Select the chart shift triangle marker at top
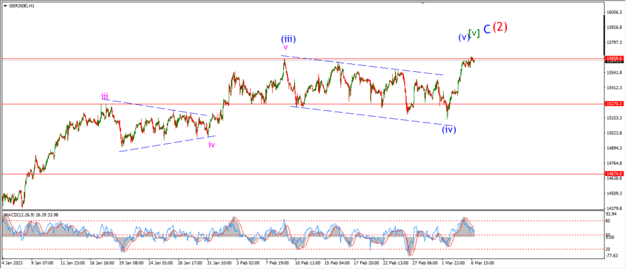626x269 pixels. point(423,3)
